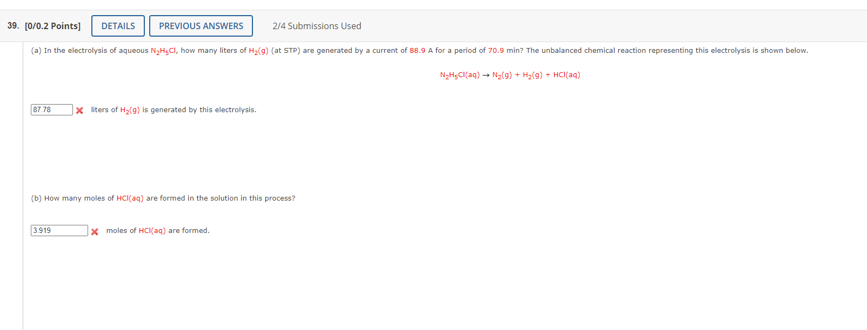Screen dimensions: 867x330
Task: Click the liters of H2(g) answer field
Action: pos(51,109)
